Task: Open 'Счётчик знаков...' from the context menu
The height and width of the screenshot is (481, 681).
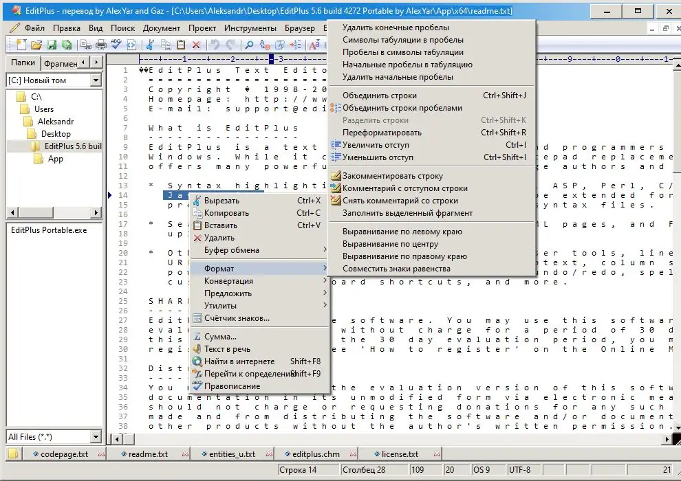Action: [x=259, y=318]
